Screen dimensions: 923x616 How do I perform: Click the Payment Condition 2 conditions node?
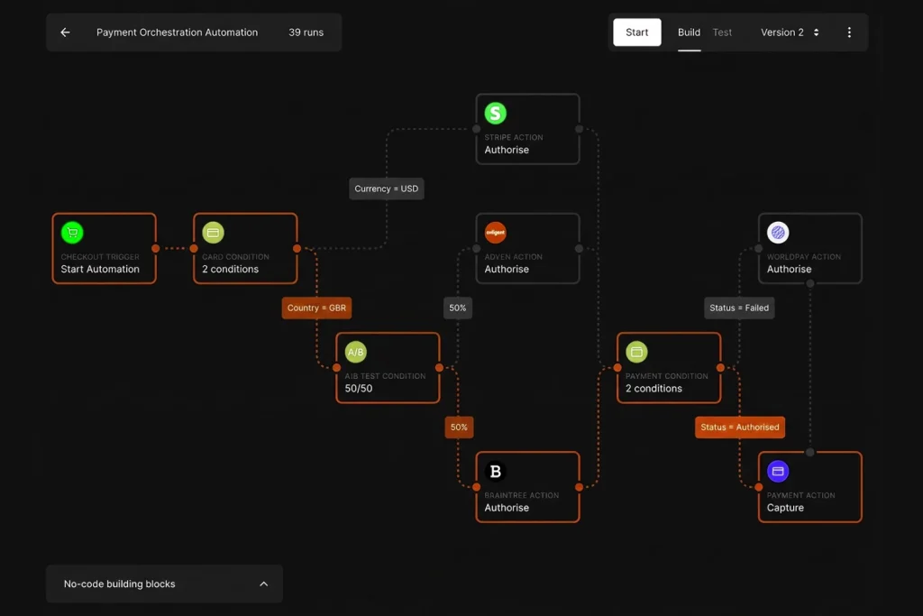(669, 367)
